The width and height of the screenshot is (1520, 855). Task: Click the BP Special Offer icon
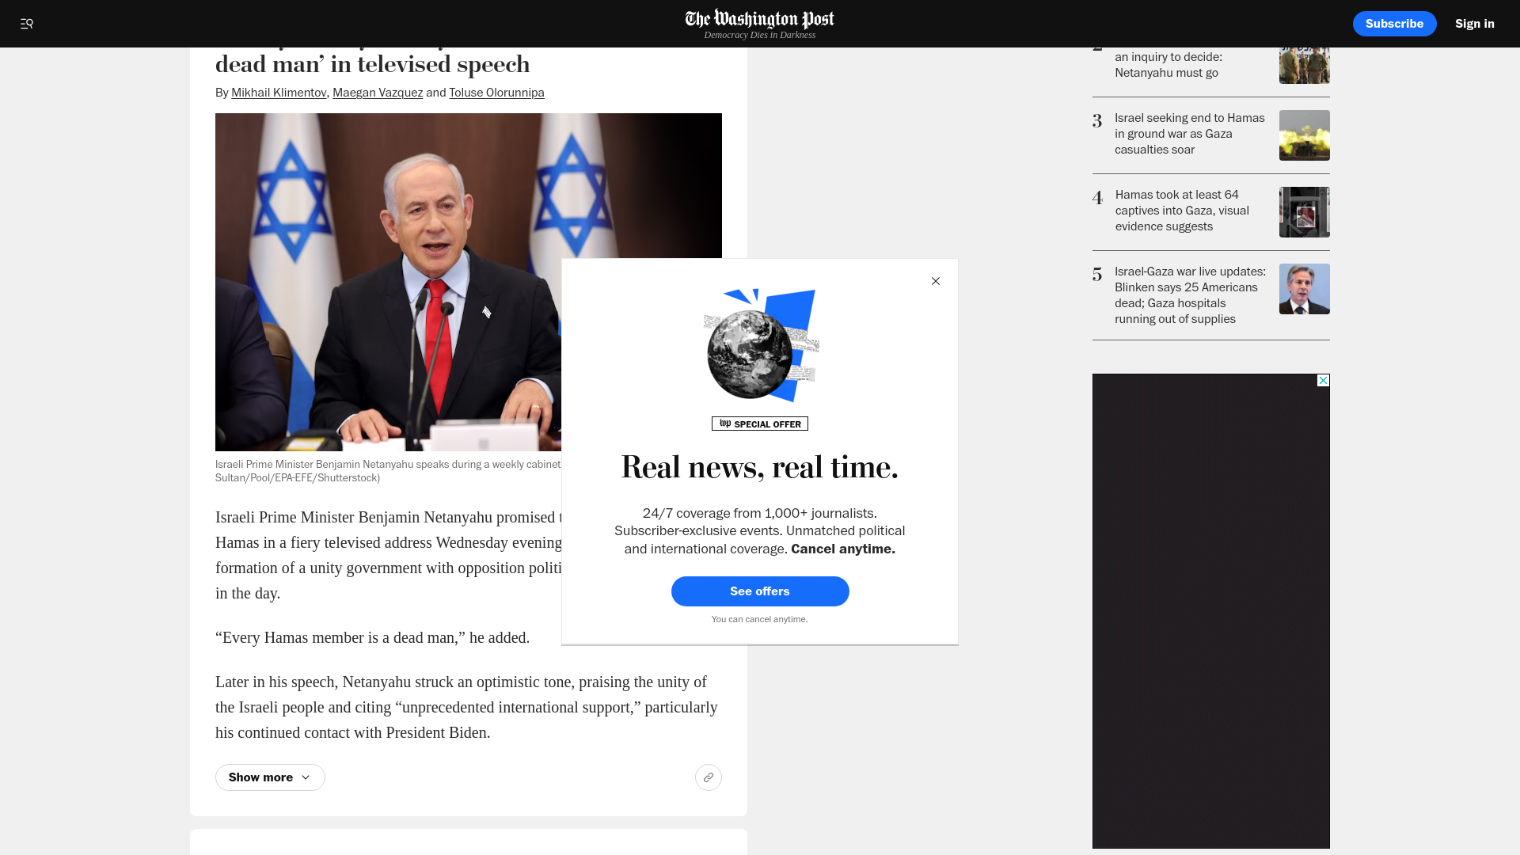point(760,423)
